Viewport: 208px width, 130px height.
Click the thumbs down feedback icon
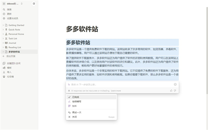[175, 91]
